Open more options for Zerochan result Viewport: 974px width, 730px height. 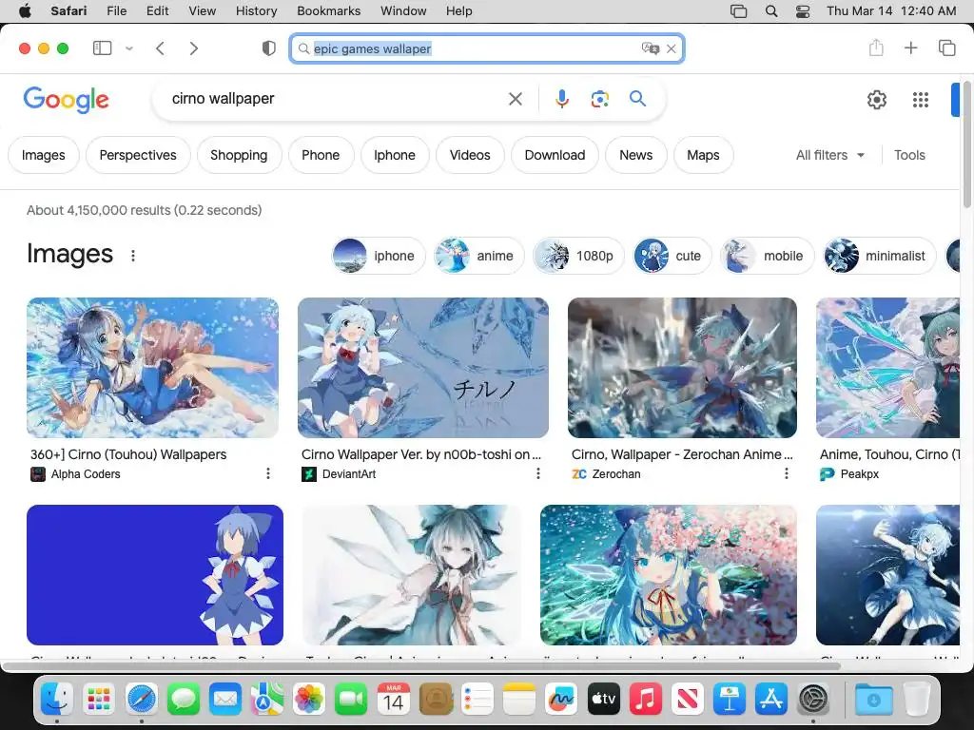point(787,473)
